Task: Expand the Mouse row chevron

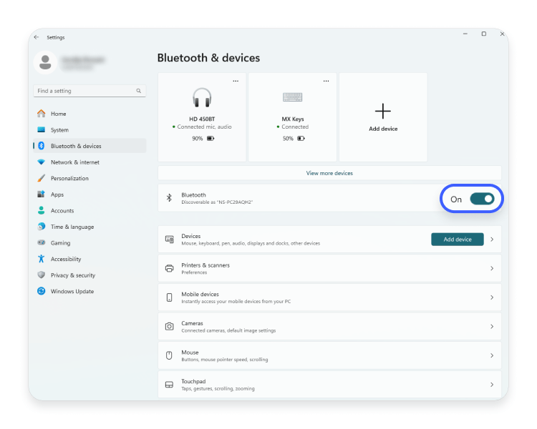Action: click(x=492, y=355)
